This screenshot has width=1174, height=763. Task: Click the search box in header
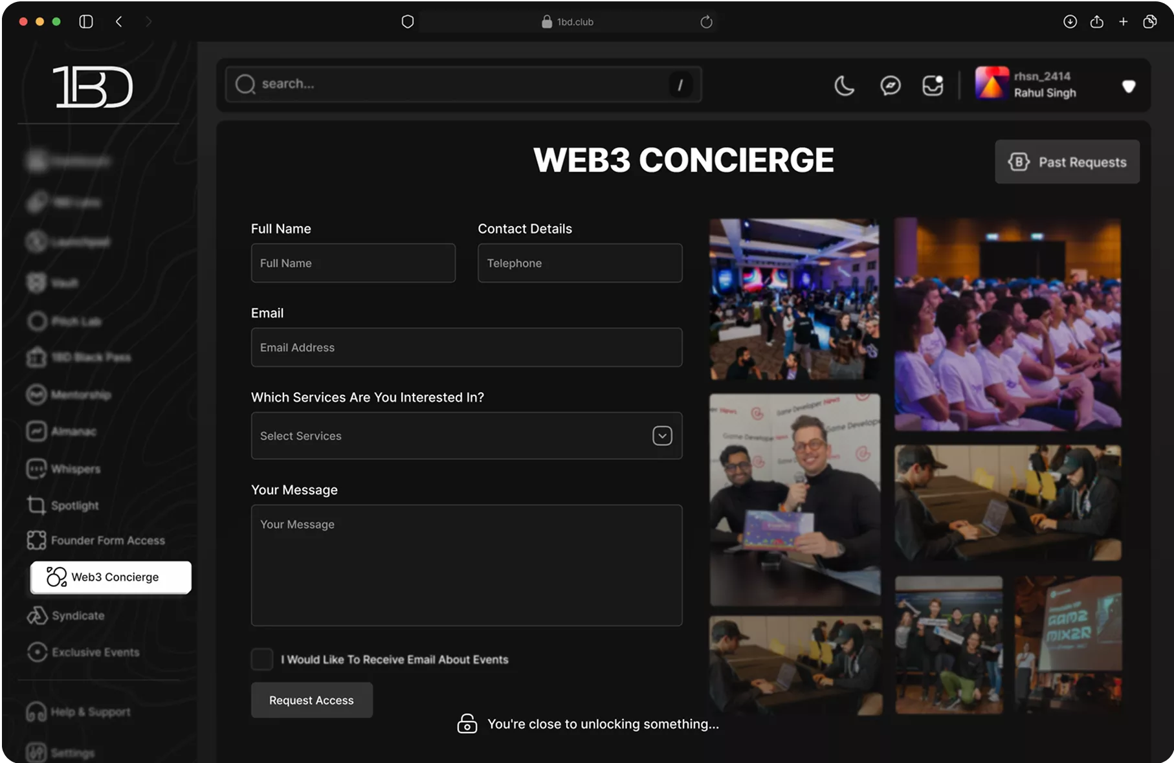point(463,84)
